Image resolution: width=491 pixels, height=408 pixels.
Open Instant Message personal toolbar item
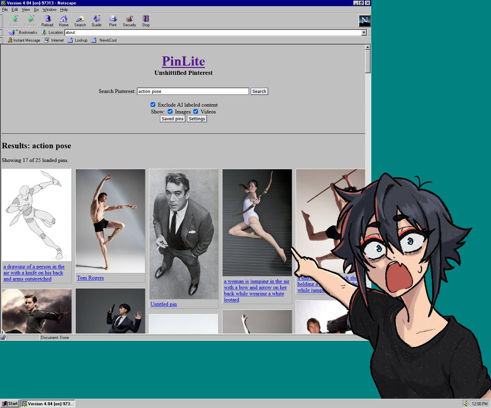24,40
